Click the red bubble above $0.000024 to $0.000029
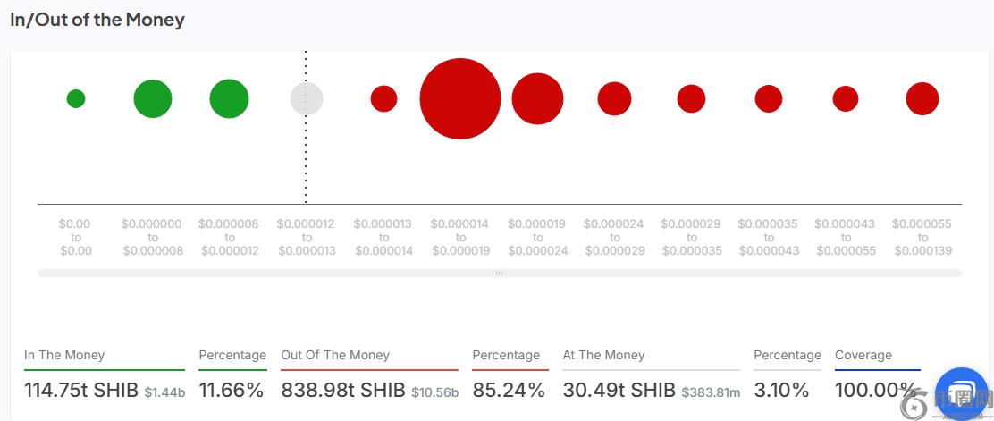Screen dimensions: 994x421 (x=614, y=98)
